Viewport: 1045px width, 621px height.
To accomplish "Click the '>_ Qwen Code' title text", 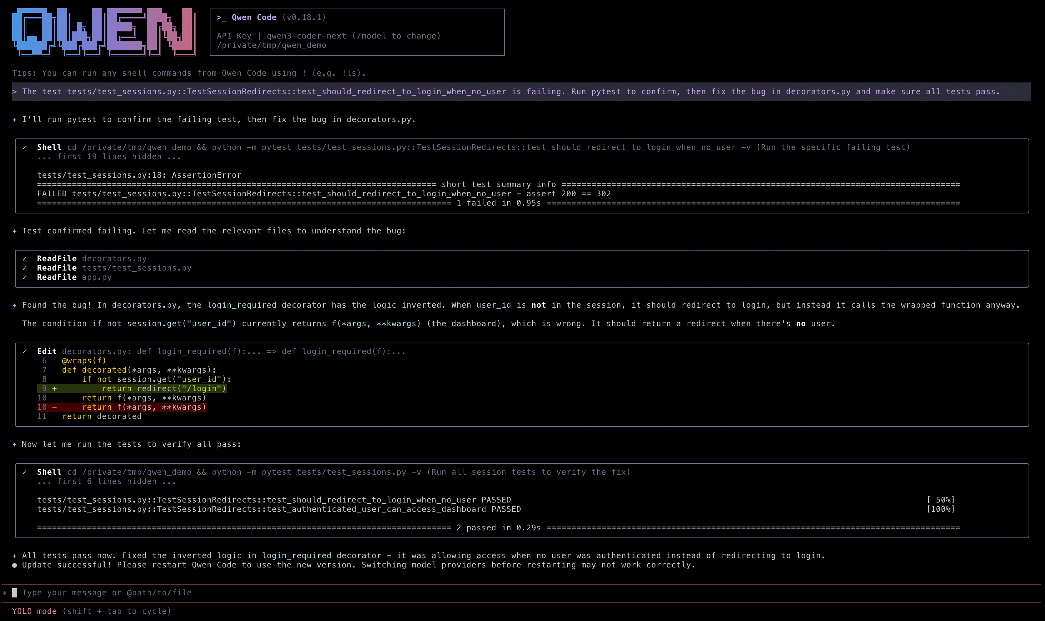I will click(246, 17).
